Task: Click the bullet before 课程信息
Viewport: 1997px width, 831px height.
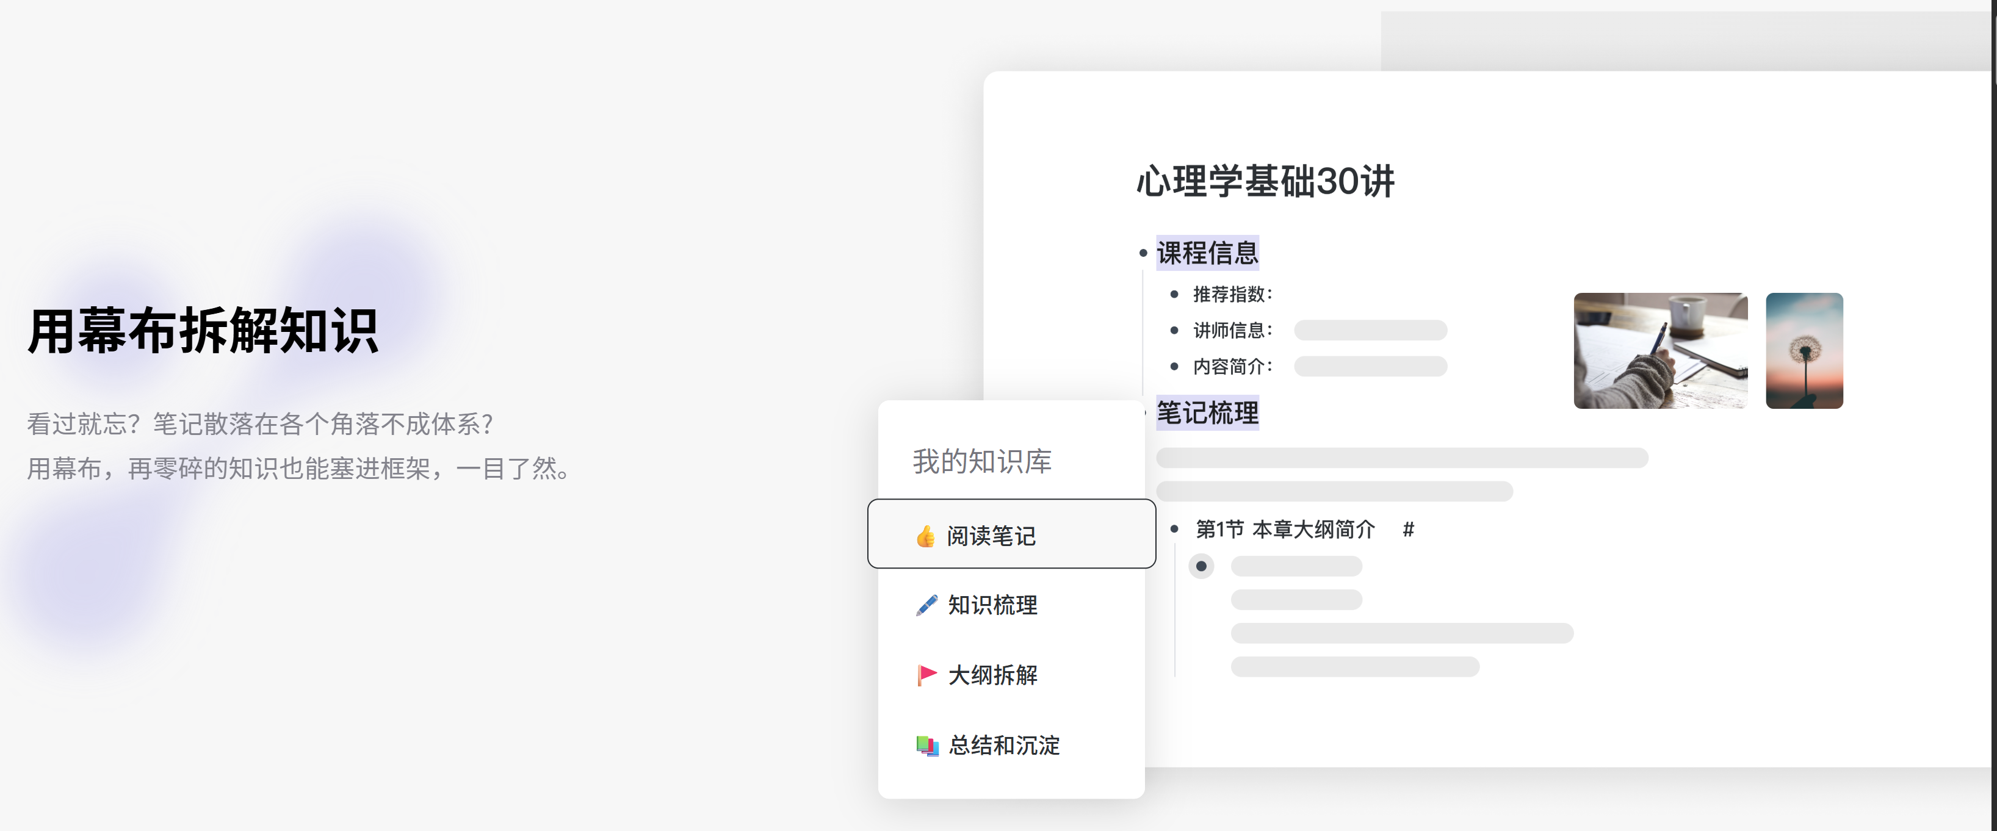Action: 1143,253
